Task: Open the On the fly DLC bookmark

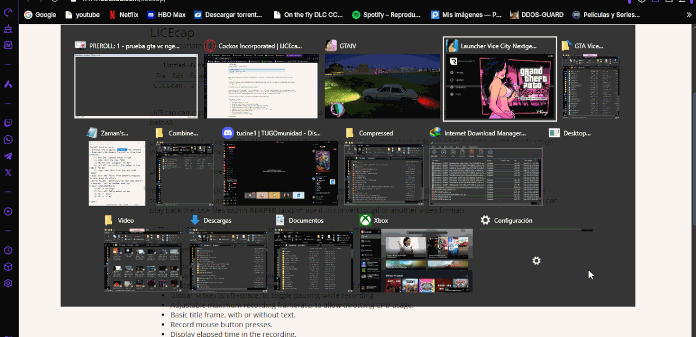Action: (308, 15)
